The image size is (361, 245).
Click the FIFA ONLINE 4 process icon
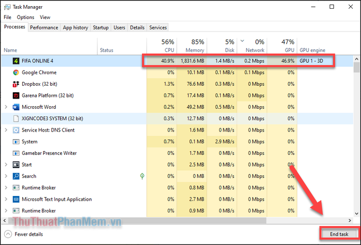coord(16,61)
